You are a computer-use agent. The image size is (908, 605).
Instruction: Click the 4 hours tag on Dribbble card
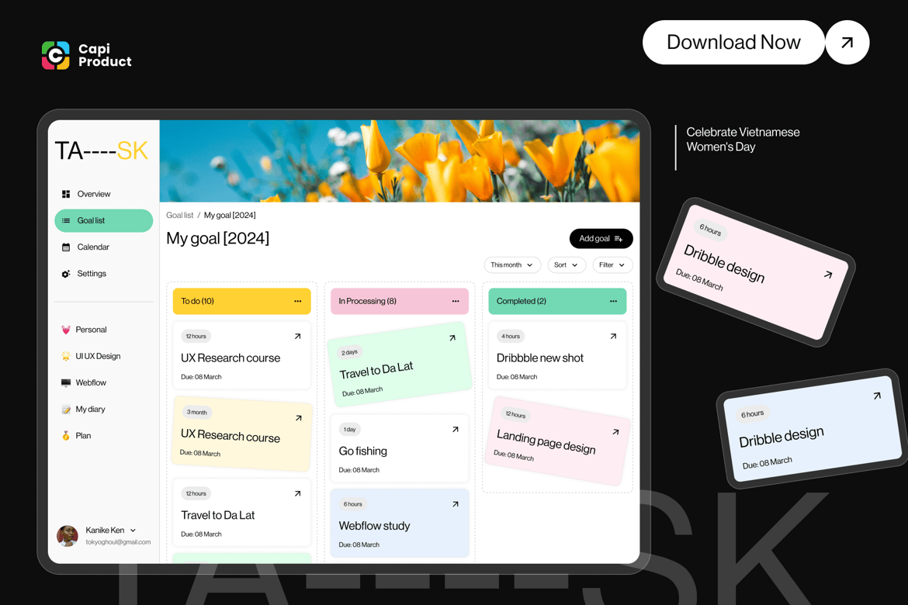pyautogui.click(x=511, y=337)
